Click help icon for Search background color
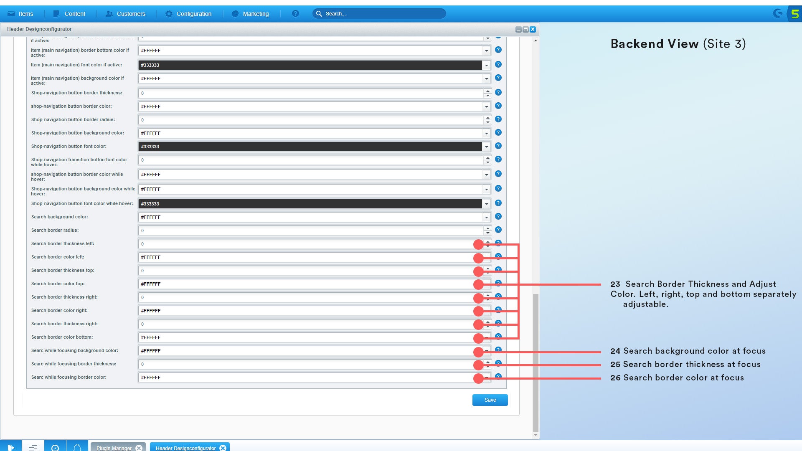Image resolution: width=802 pixels, height=451 pixels. (498, 216)
